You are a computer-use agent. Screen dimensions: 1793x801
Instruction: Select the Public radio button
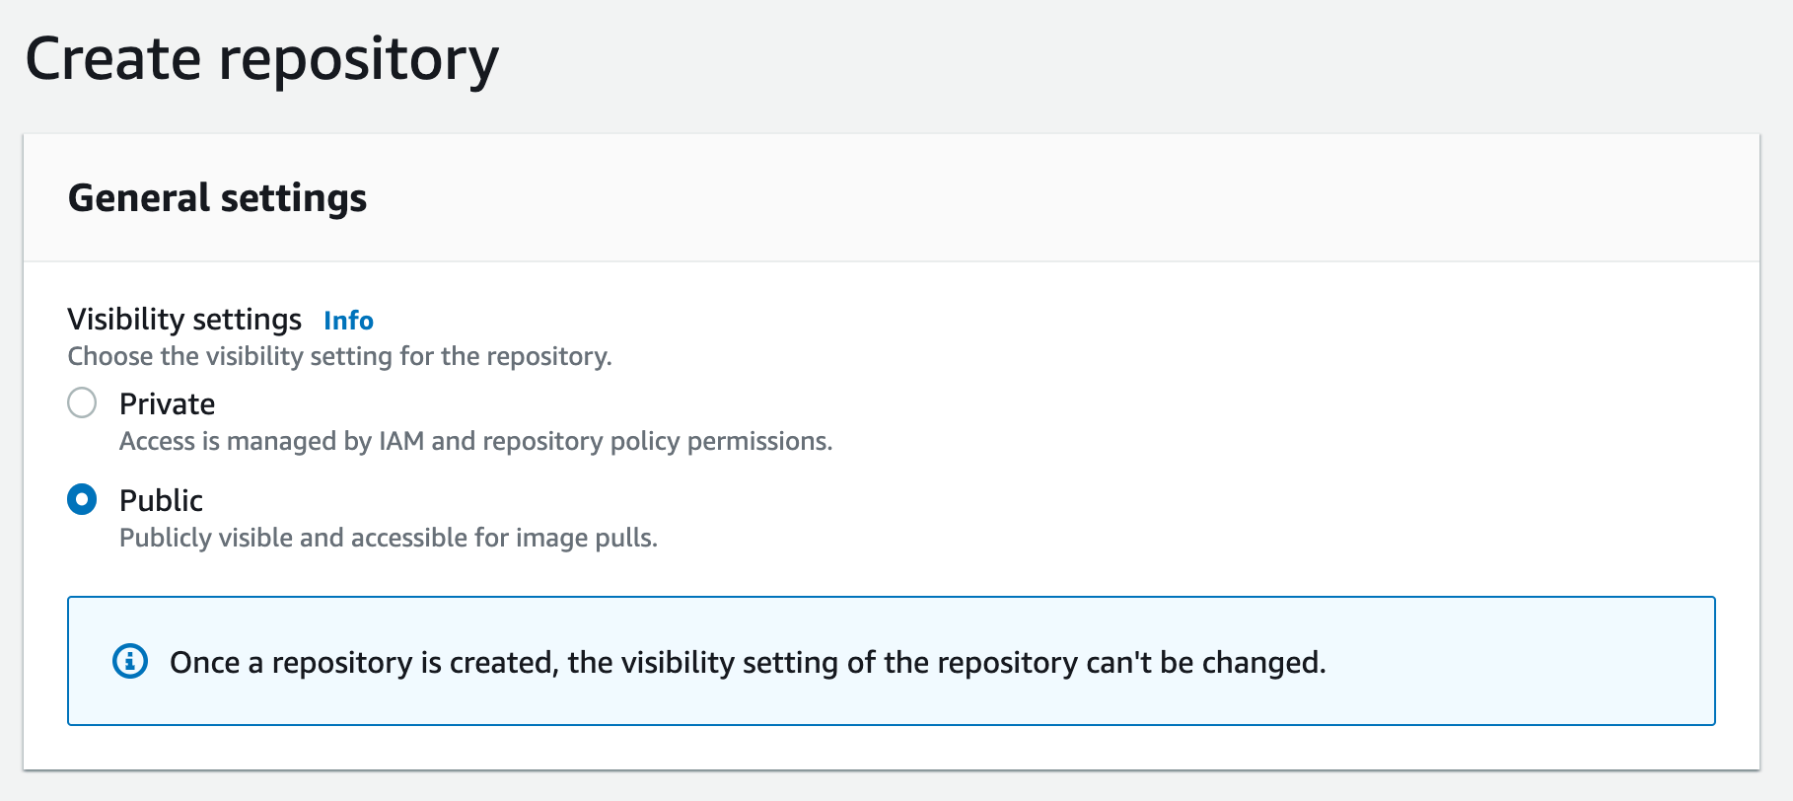[82, 499]
